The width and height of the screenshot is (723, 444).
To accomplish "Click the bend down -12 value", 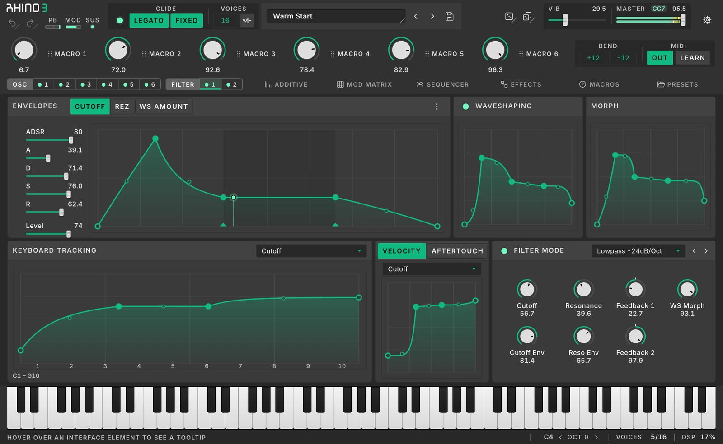I will (x=623, y=58).
